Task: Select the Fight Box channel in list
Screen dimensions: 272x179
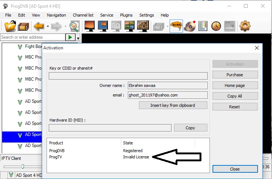Action: point(33,47)
